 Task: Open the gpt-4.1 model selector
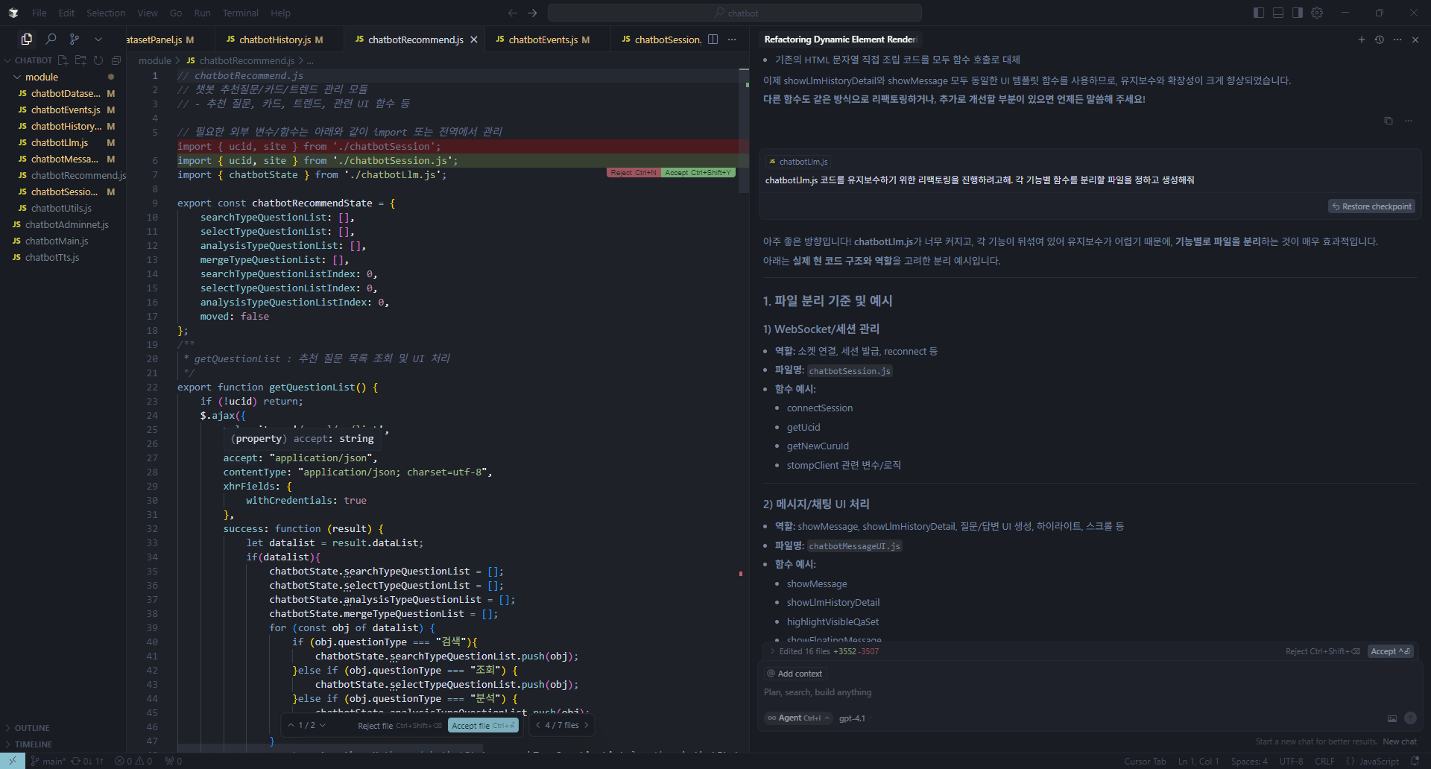coord(853,718)
